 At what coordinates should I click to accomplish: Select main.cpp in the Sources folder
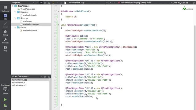click(x=27, y=21)
